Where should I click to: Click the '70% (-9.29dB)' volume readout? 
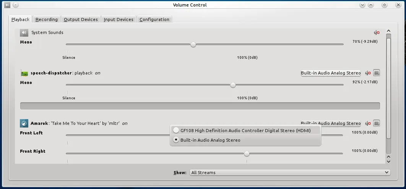click(x=365, y=41)
